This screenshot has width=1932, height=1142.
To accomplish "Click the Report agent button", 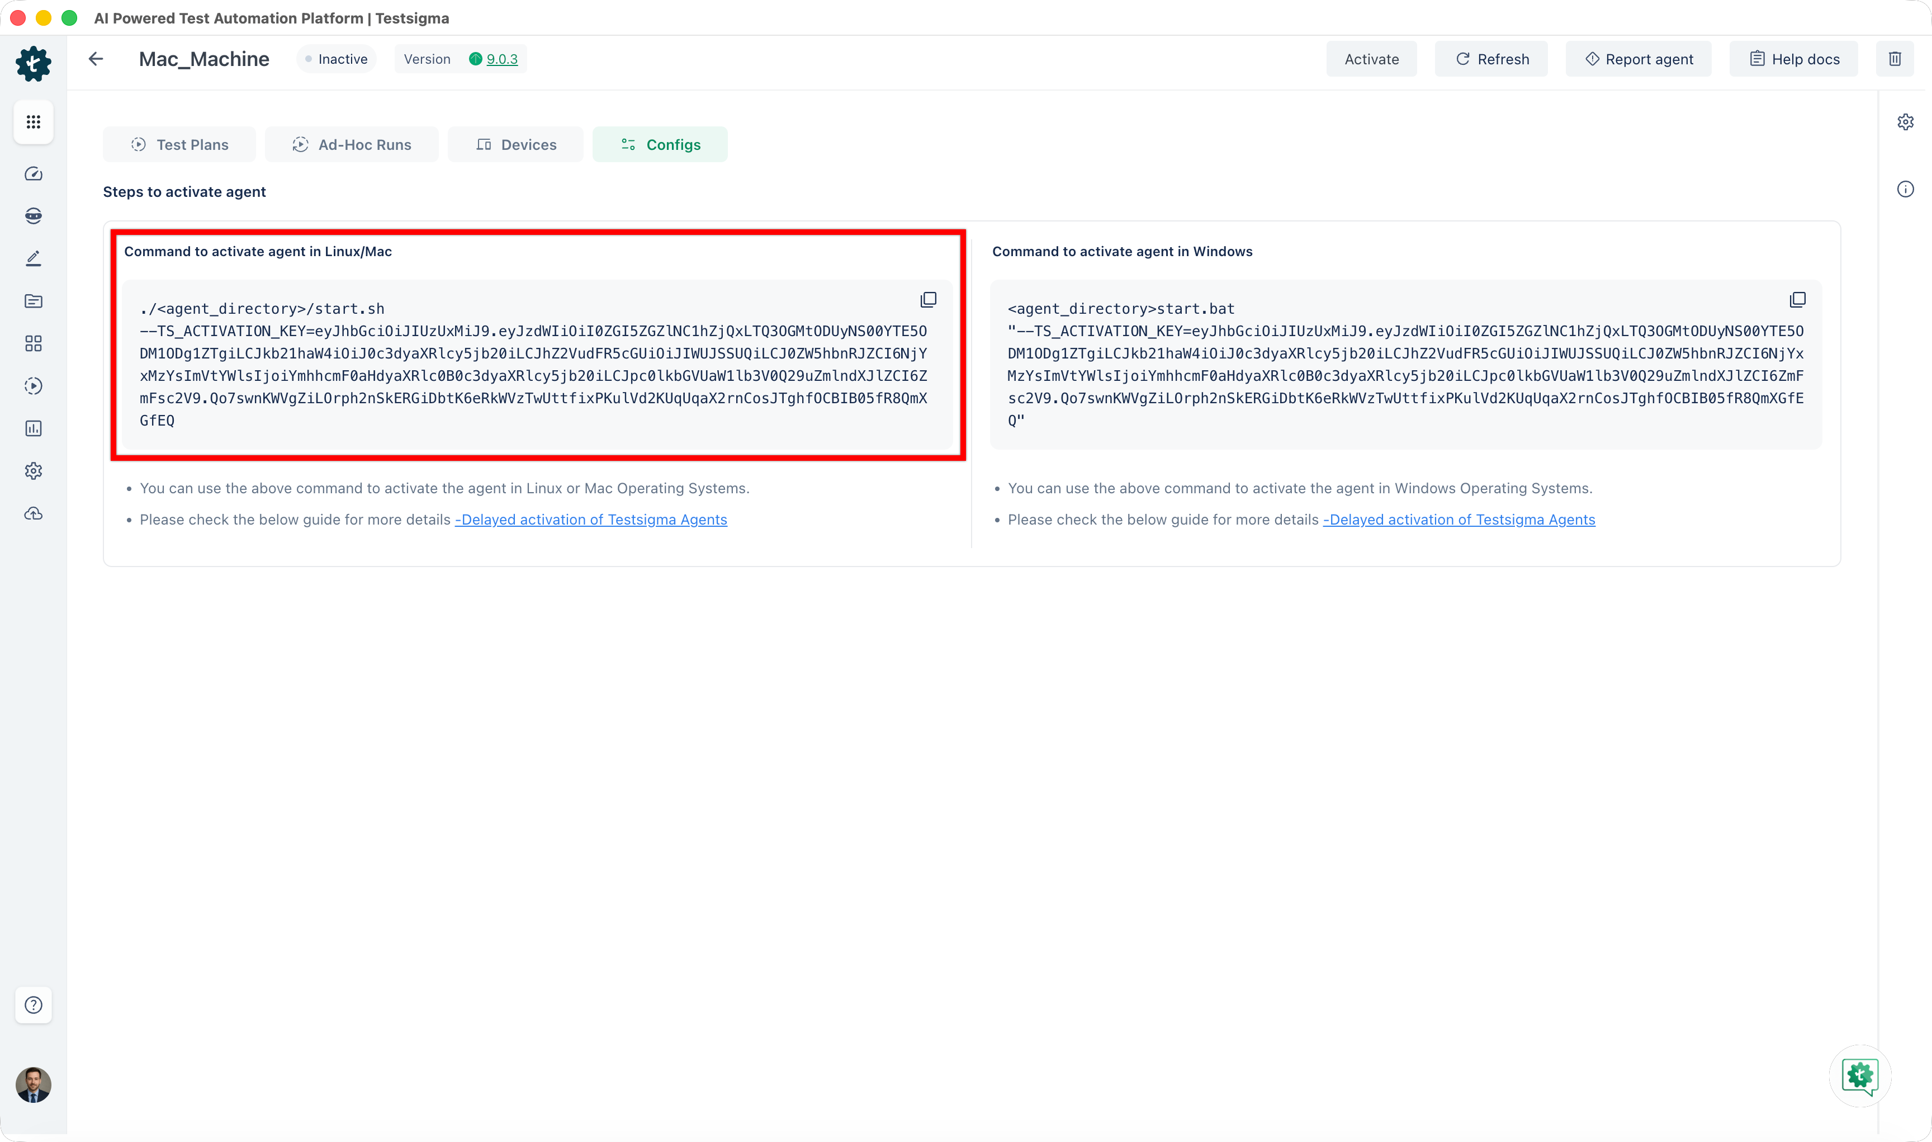I will (x=1639, y=59).
